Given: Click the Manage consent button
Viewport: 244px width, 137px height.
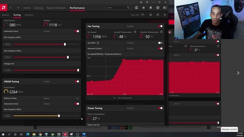Looking at the screenshot, I should pos(229,129).
